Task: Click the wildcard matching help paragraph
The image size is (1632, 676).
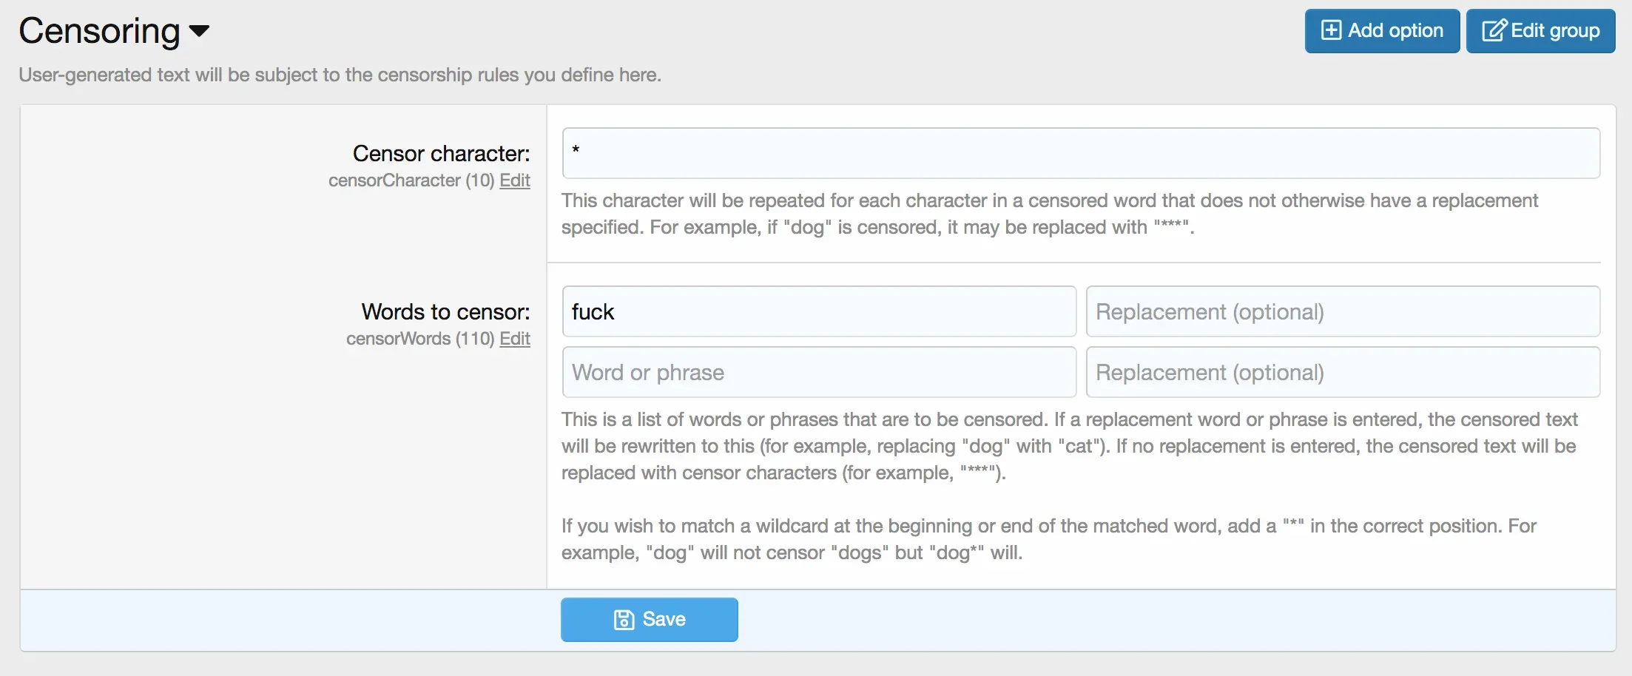Action: tap(1048, 539)
